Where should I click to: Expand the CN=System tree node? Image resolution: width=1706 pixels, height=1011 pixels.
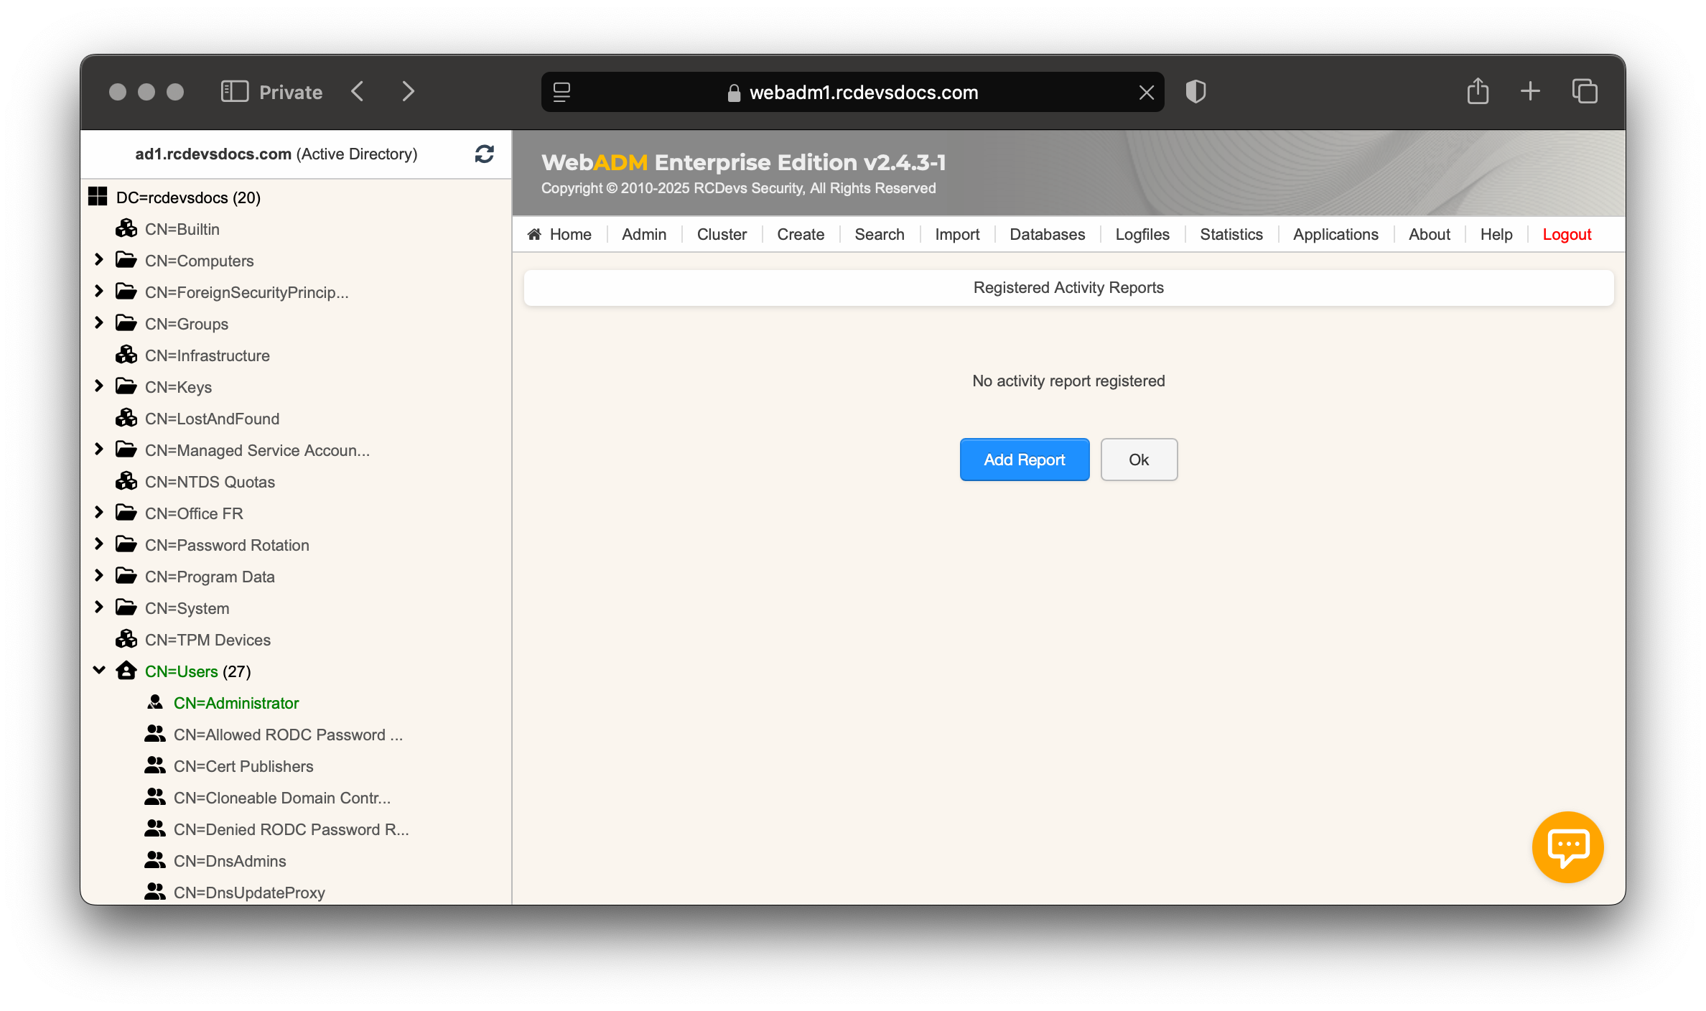click(99, 607)
